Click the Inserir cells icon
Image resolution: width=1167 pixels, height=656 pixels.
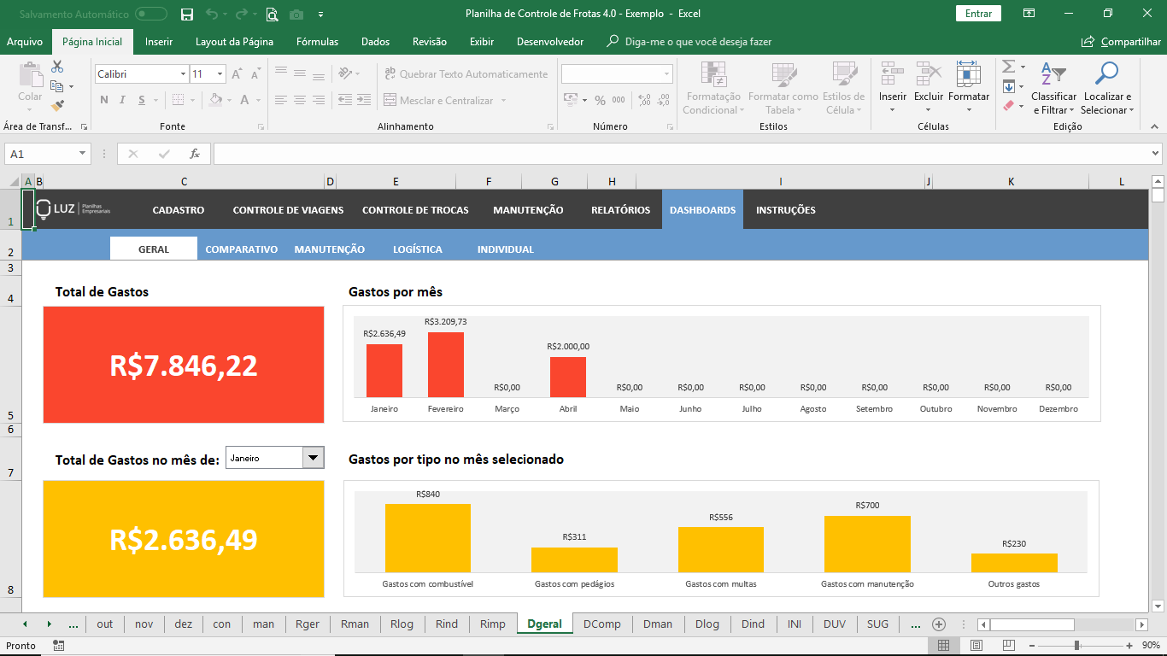click(893, 74)
